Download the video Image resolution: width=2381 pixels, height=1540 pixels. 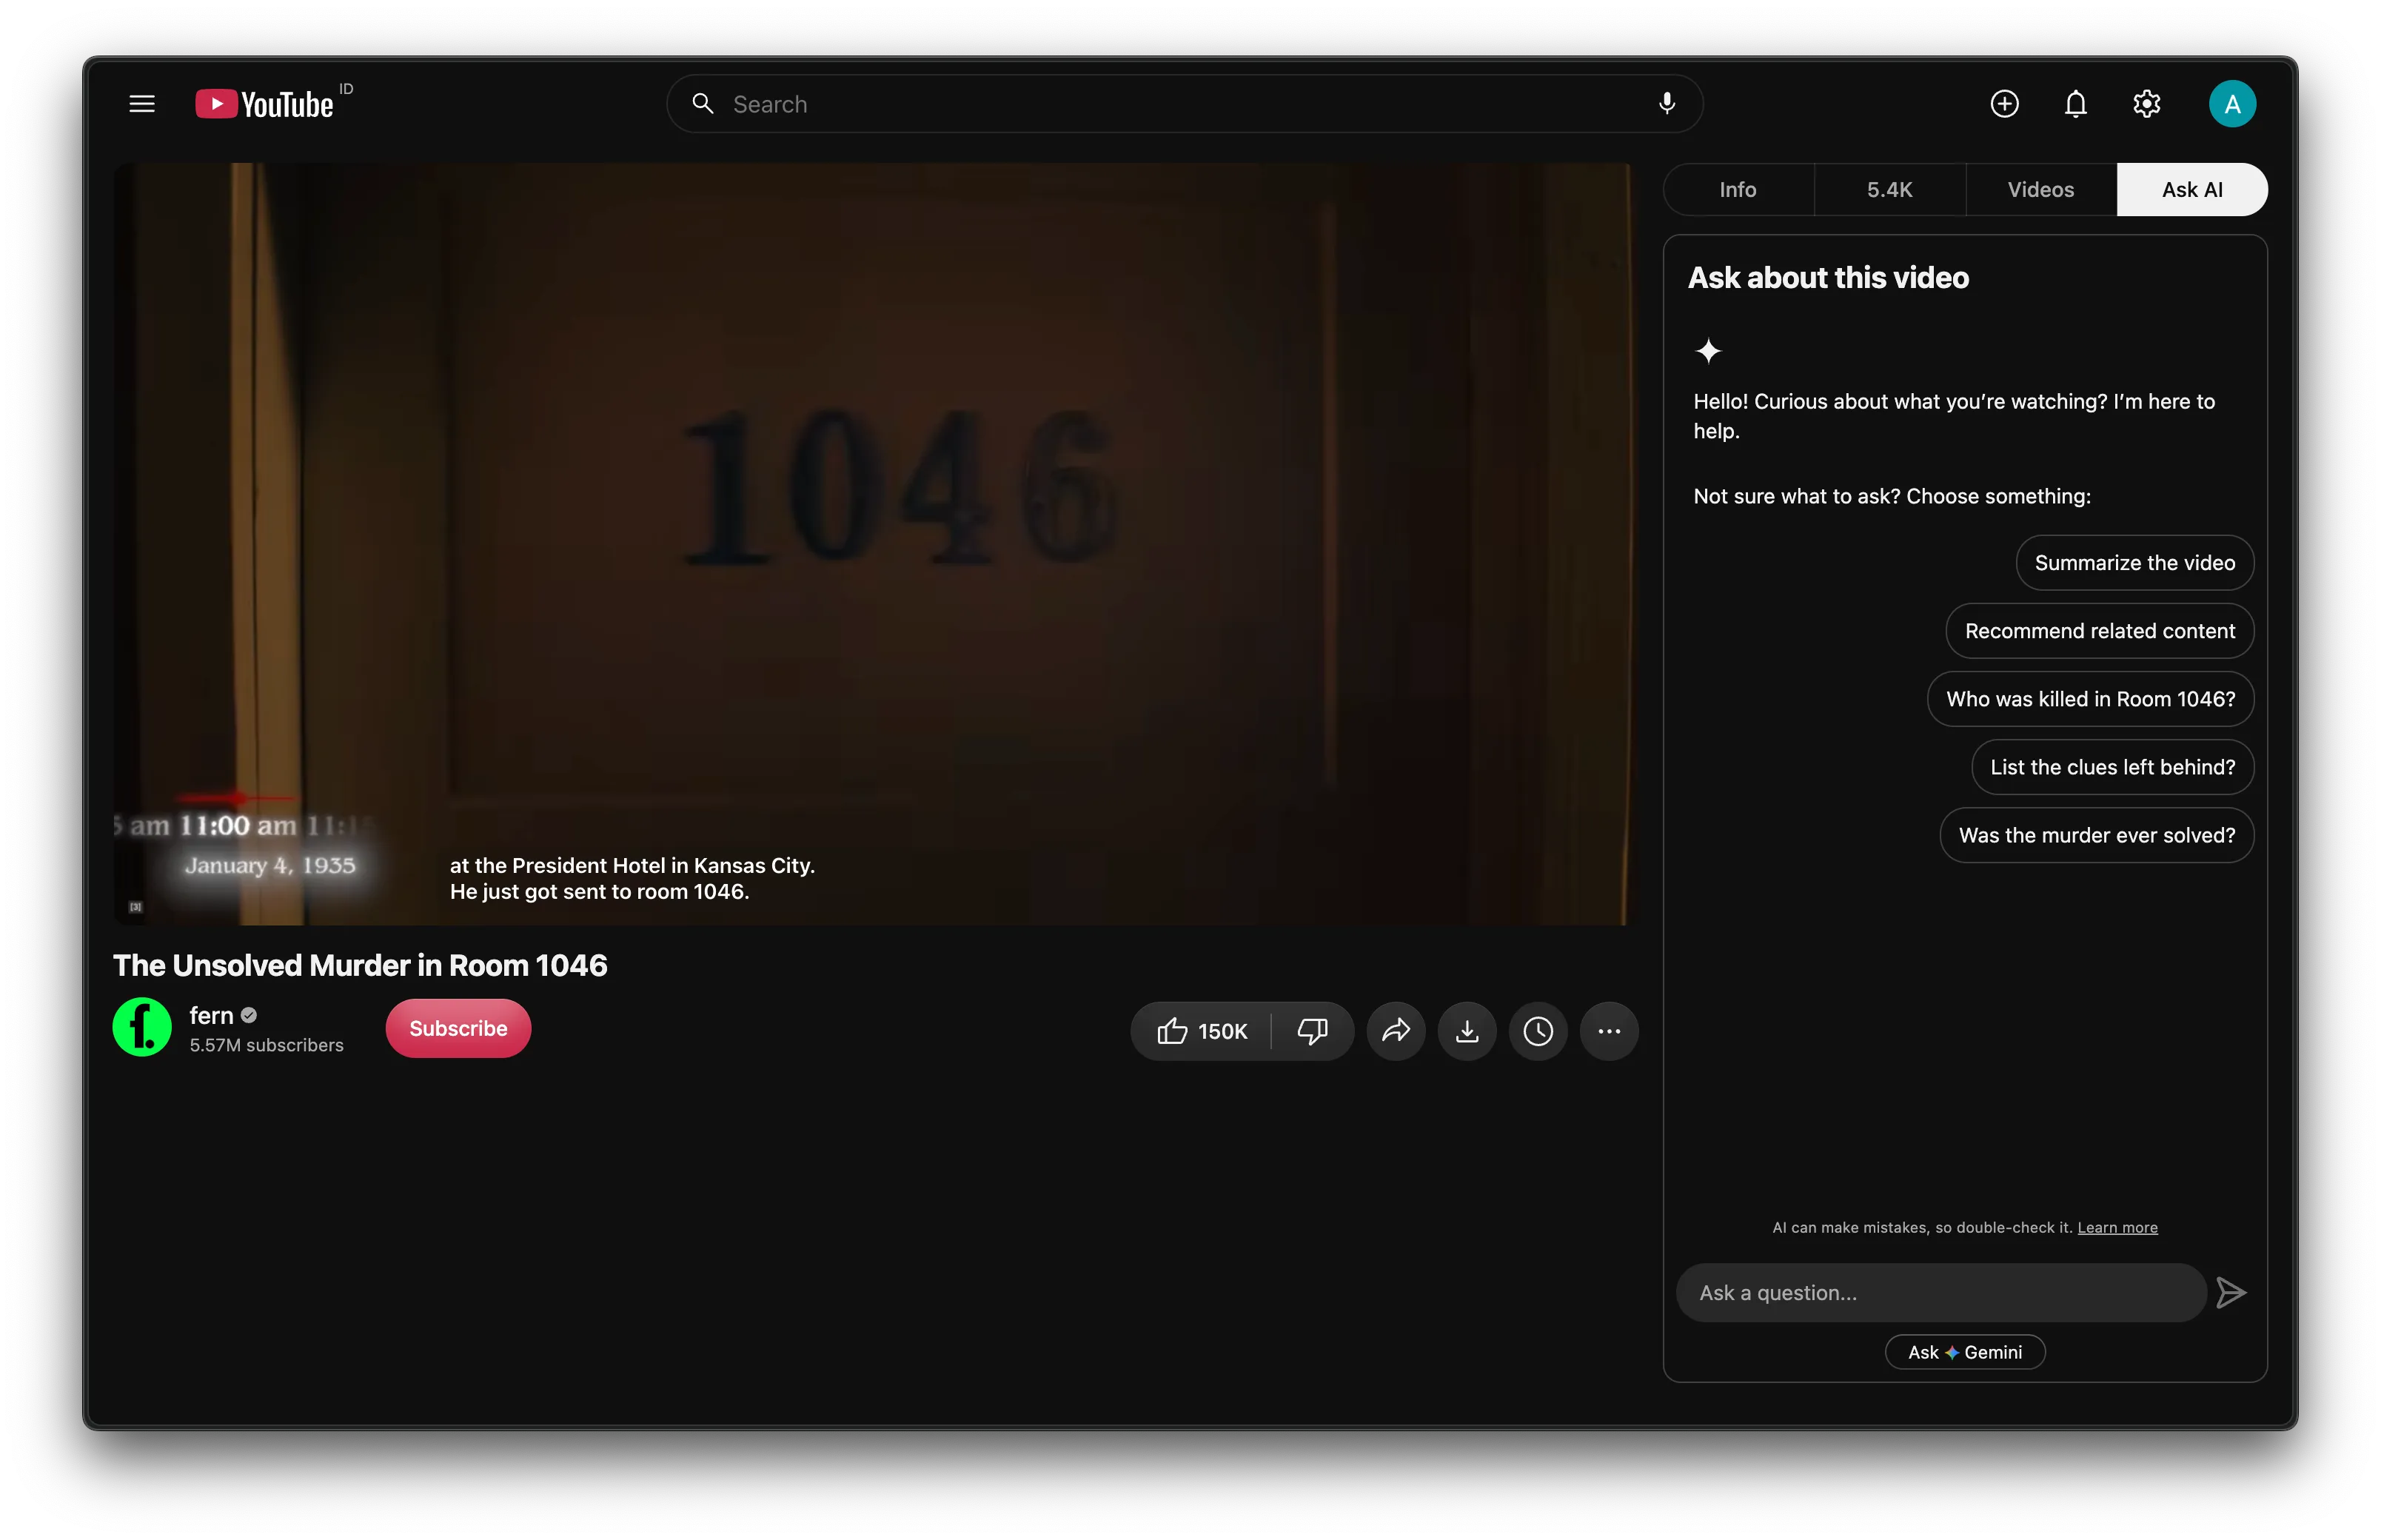pos(1467,1031)
